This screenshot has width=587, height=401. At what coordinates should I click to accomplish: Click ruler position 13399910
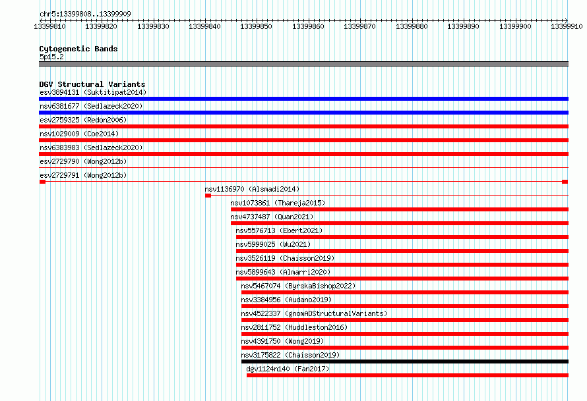[567, 26]
